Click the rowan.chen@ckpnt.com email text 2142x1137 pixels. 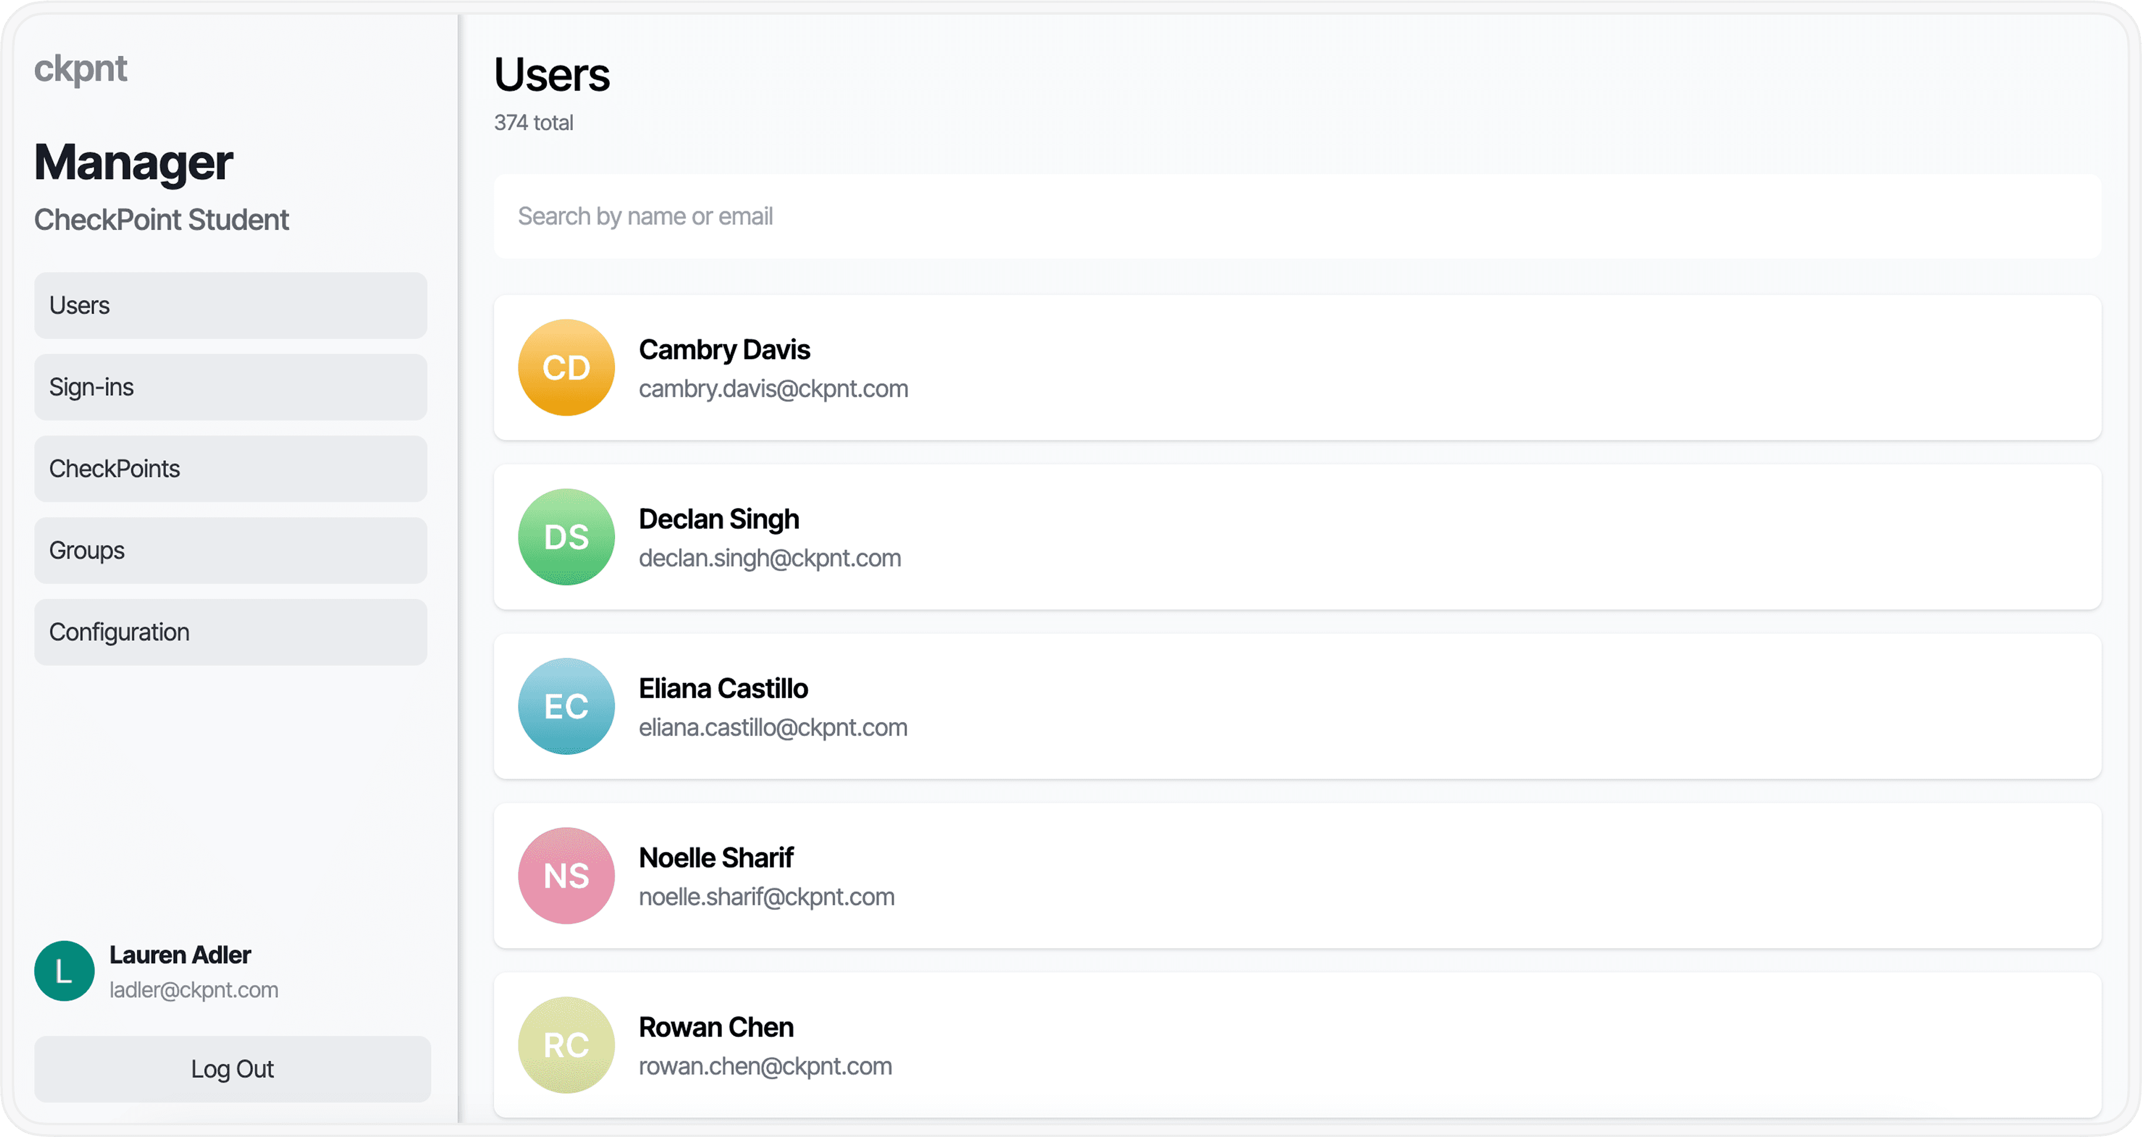pyautogui.click(x=765, y=1067)
